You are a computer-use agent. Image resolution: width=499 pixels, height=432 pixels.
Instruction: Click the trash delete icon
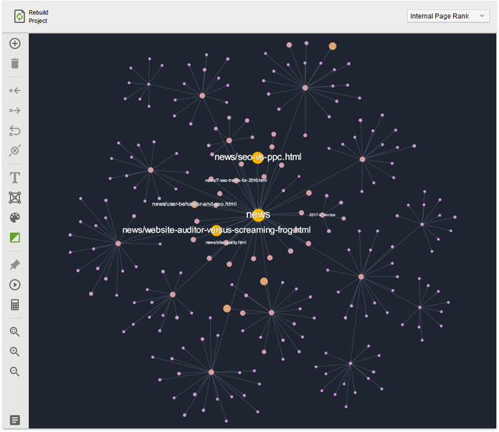14,64
